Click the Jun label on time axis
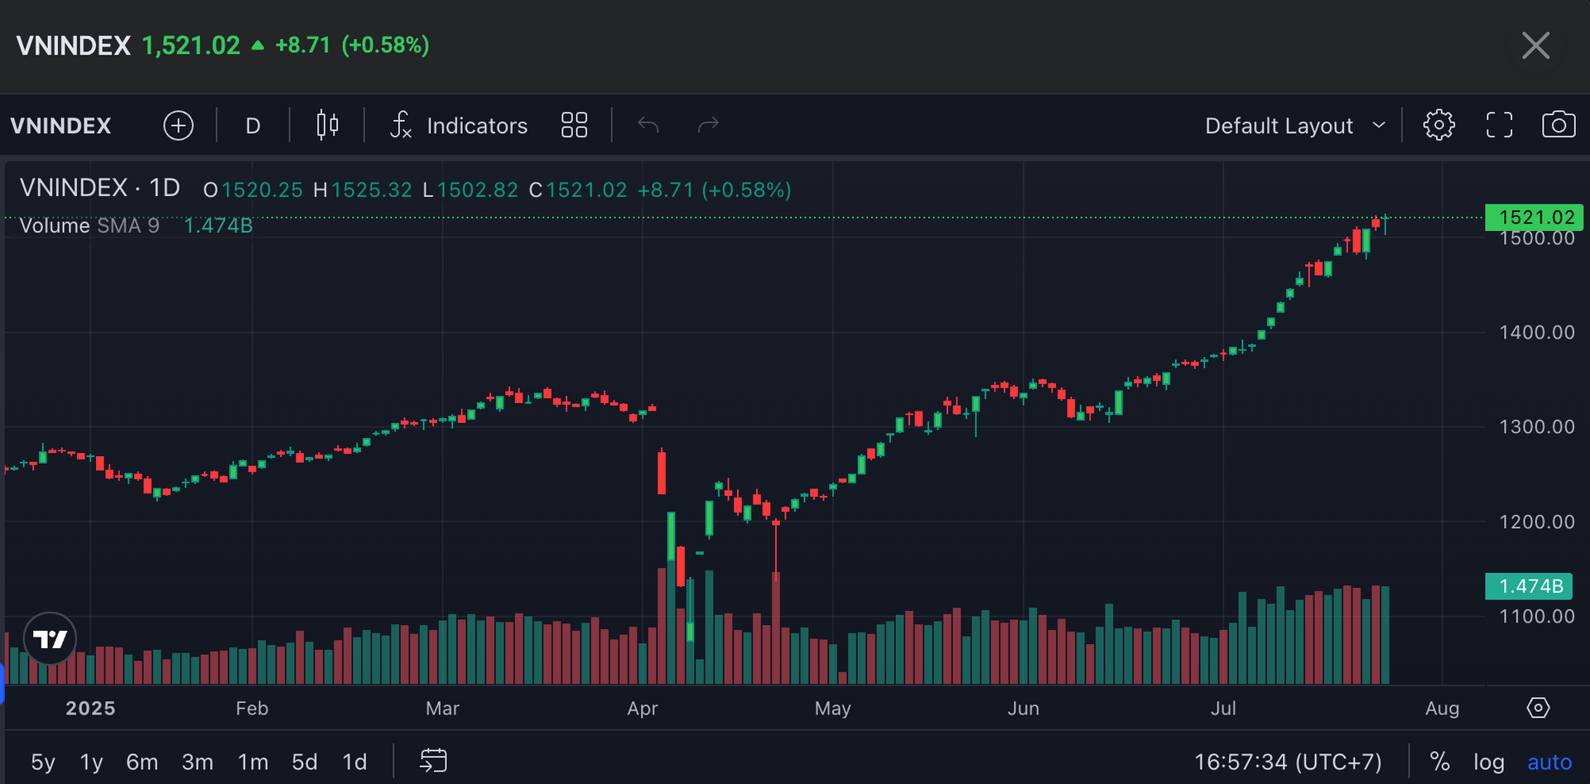The width and height of the screenshot is (1590, 784). (x=1024, y=709)
